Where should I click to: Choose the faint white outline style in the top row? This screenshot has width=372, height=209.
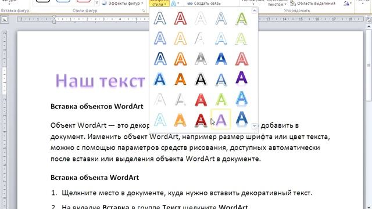(x=201, y=18)
